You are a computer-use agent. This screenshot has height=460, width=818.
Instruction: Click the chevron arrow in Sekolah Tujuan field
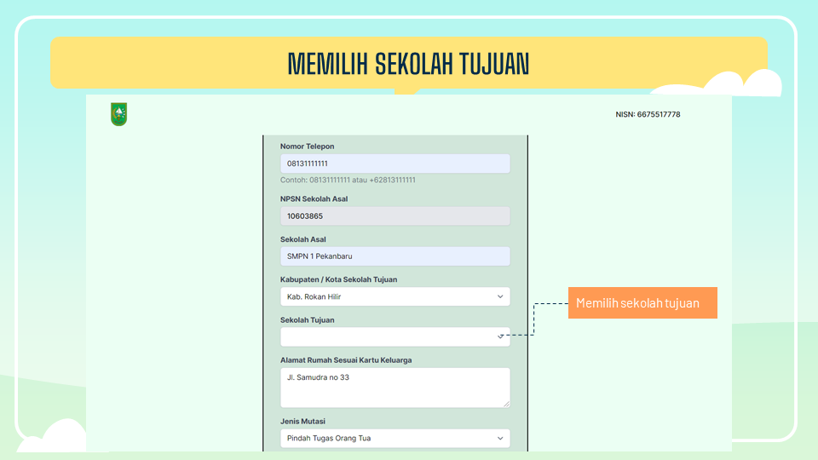pos(500,336)
